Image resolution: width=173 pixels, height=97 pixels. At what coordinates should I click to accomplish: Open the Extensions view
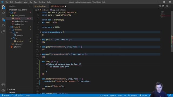pyautogui.click(x=3, y=32)
